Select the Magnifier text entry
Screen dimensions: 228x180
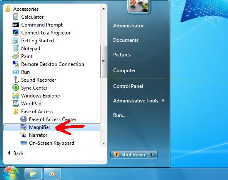click(x=39, y=127)
